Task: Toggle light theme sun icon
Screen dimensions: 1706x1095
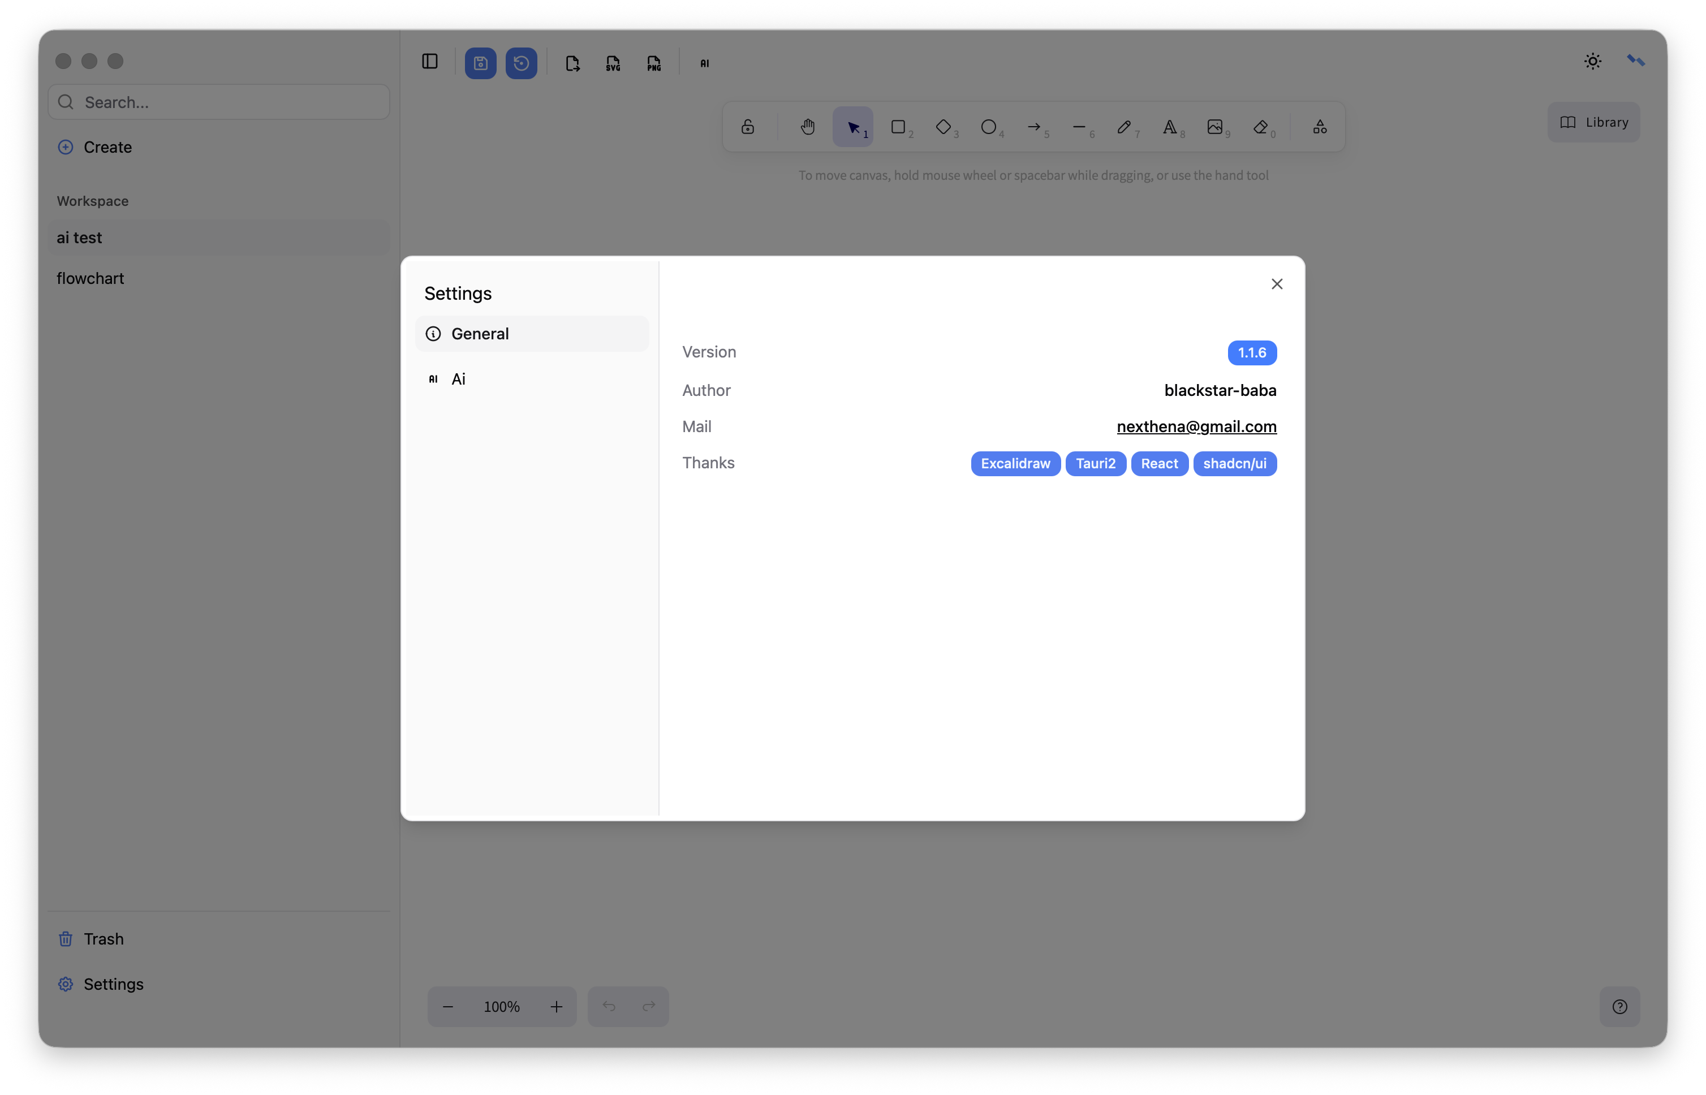Action: coord(1593,61)
